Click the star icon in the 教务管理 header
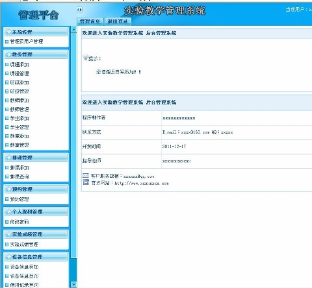The image size is (312, 288). pos(9,54)
